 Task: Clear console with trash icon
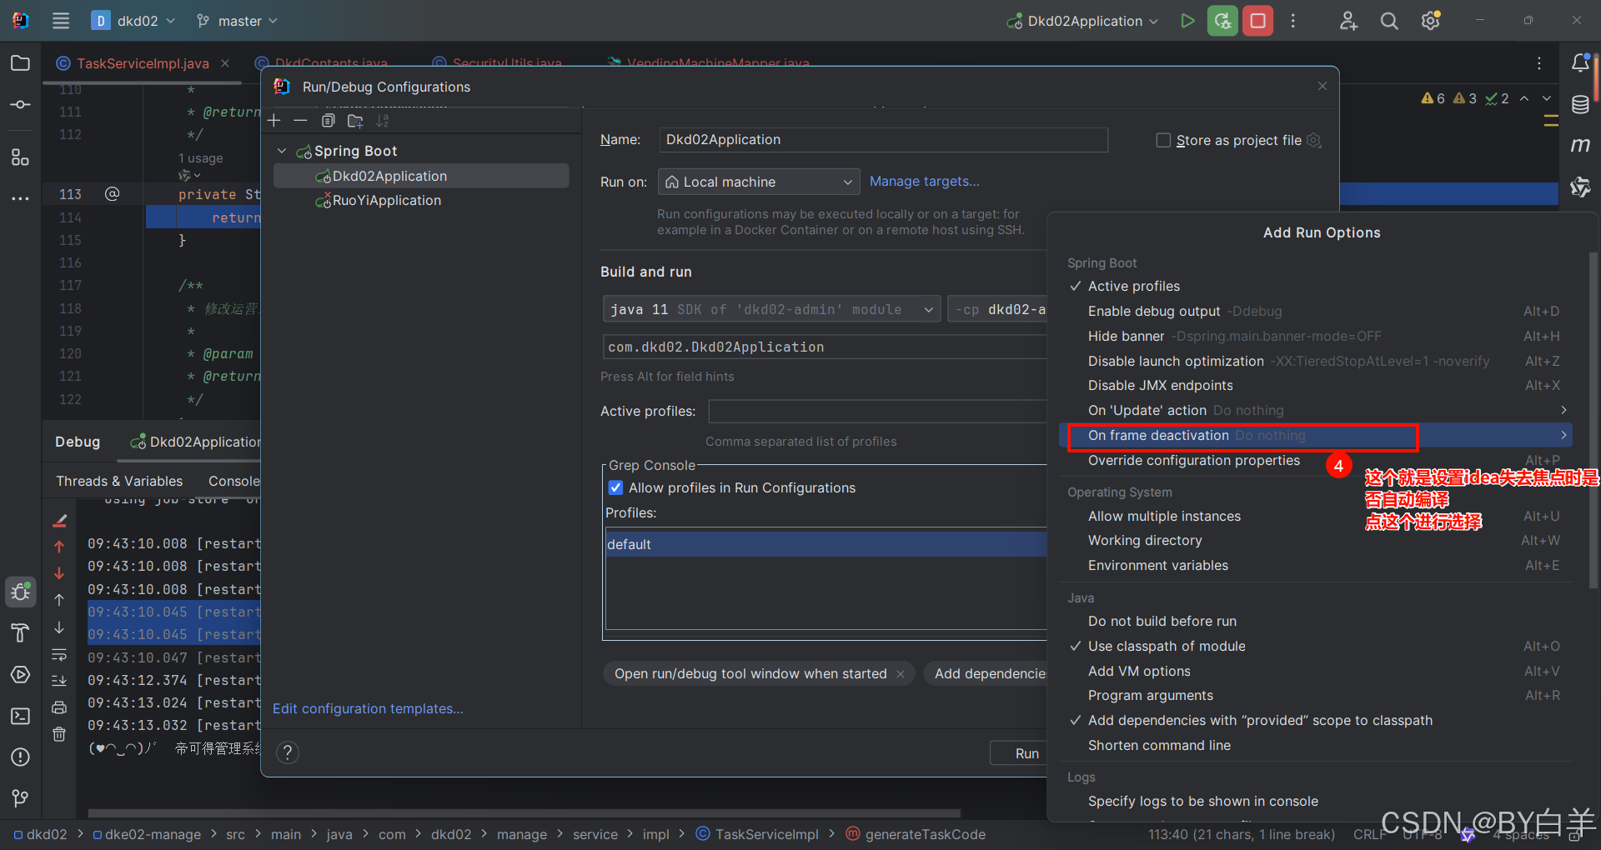(x=59, y=734)
